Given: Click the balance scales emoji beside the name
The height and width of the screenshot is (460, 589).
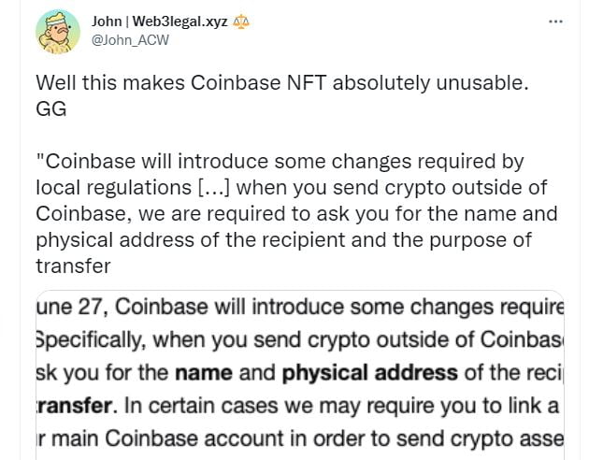Looking at the screenshot, I should [x=241, y=22].
